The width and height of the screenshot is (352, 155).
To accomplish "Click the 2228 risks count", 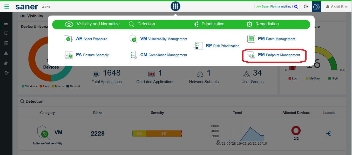I will 98,134.
